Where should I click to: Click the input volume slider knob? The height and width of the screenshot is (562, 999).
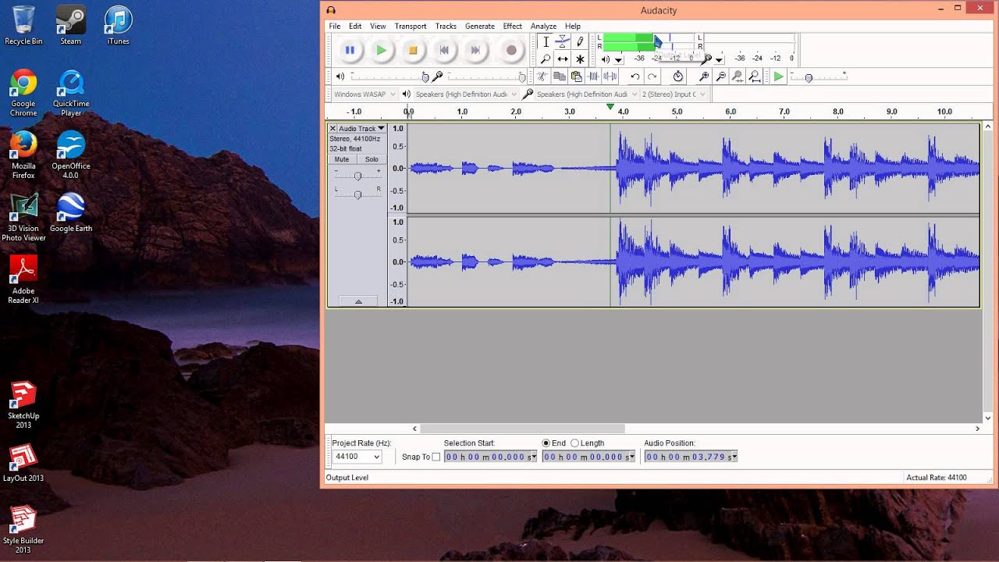pyautogui.click(x=522, y=76)
